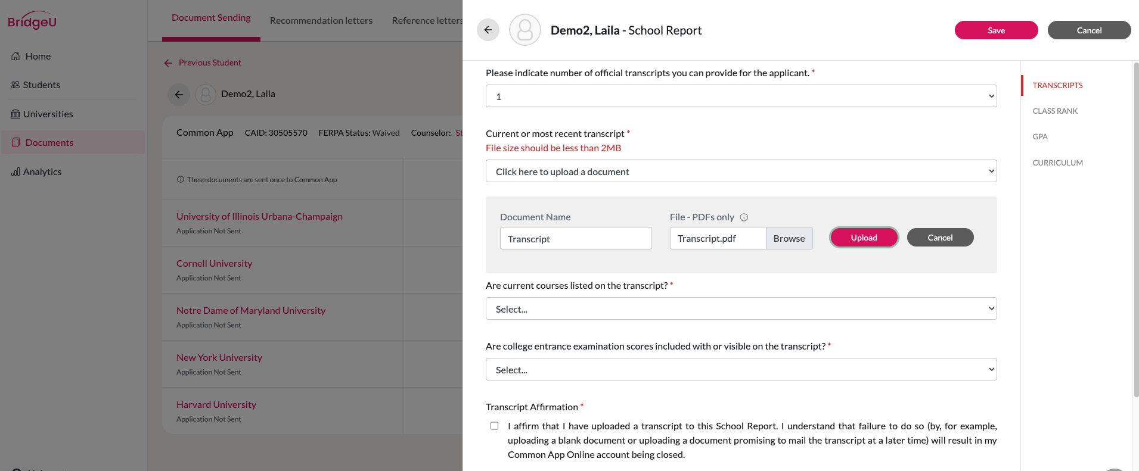The width and height of the screenshot is (1139, 471).
Task: Jump to CURRICULUM section
Action: (x=1058, y=163)
